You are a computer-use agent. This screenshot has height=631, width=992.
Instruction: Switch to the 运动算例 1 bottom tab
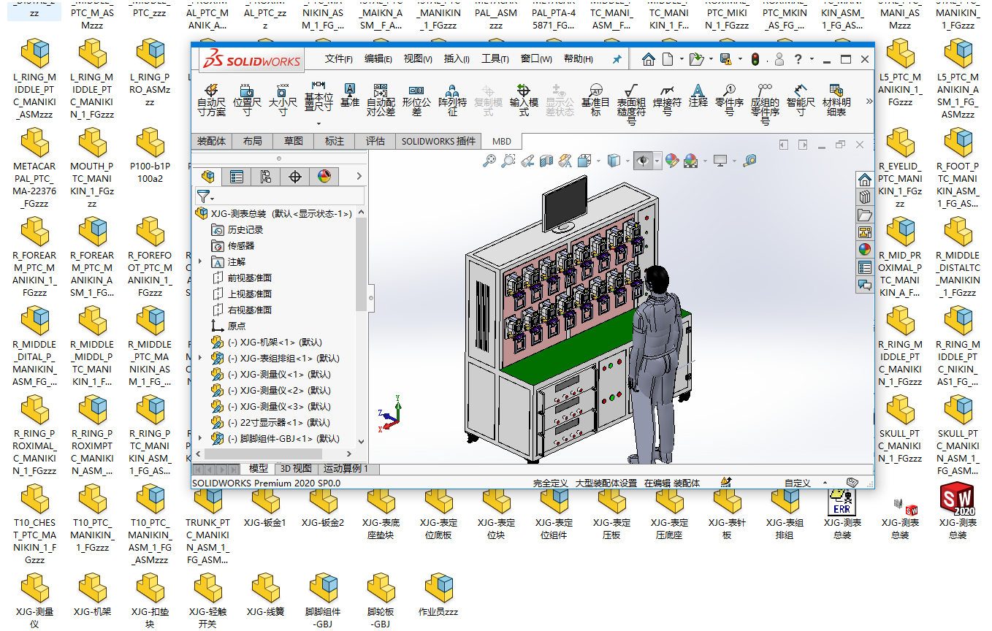(346, 469)
